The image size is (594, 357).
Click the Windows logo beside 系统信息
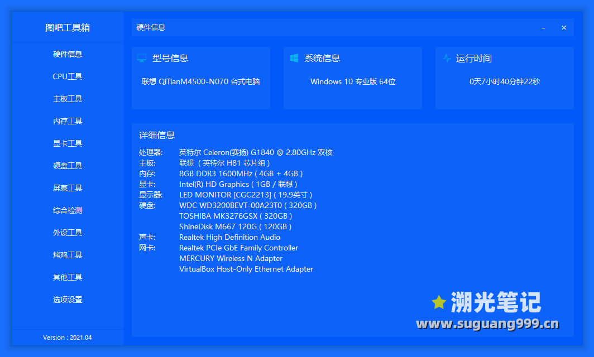[x=294, y=58]
